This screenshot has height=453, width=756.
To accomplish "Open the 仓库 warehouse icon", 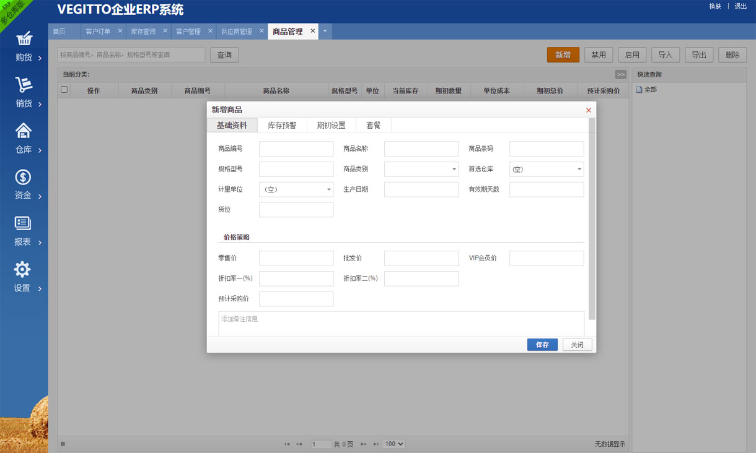I will [24, 131].
